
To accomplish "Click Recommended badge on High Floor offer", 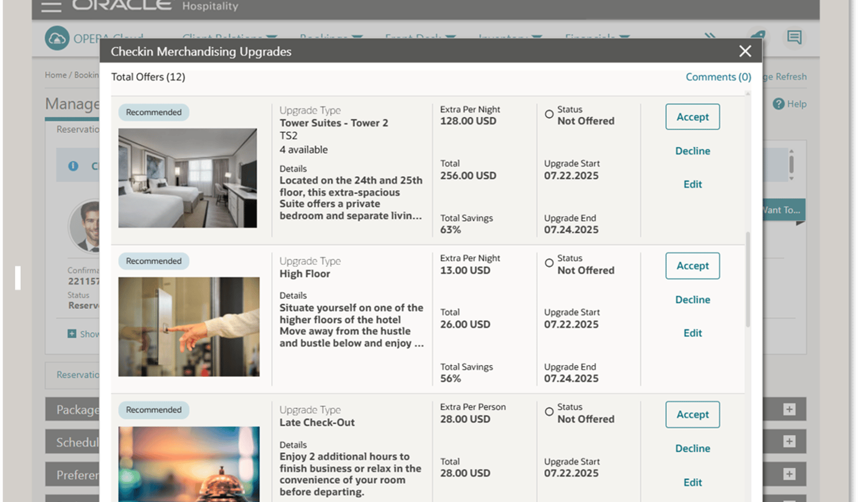I will (x=154, y=261).
